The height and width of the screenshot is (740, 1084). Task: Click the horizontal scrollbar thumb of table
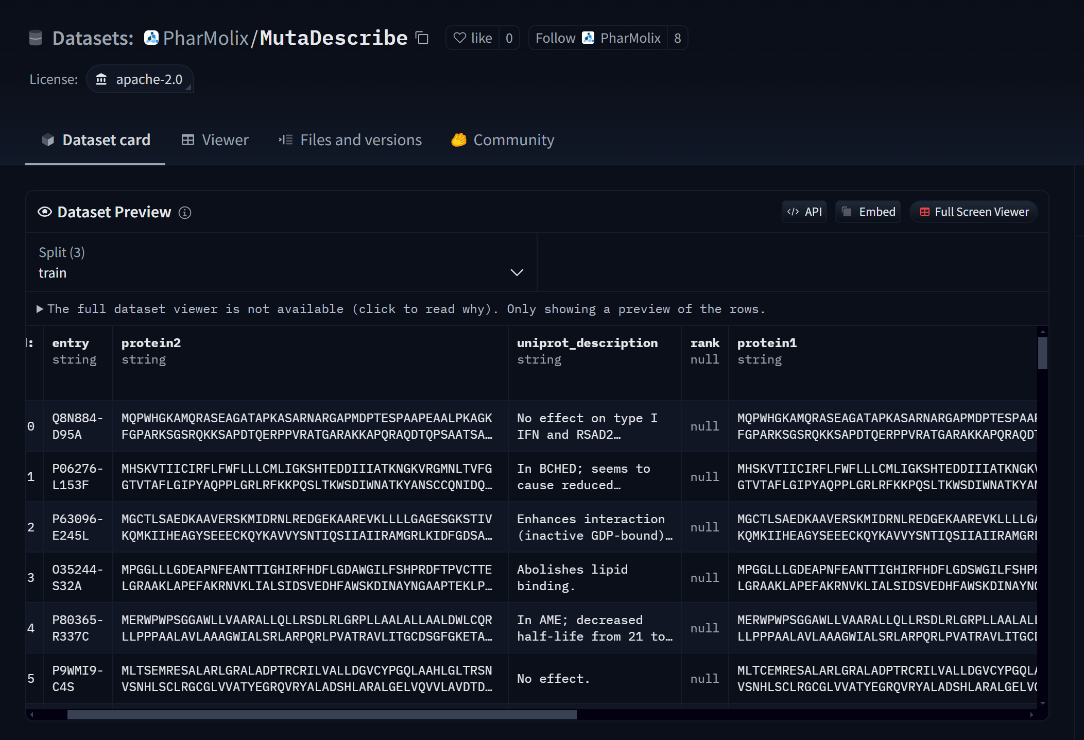322,715
